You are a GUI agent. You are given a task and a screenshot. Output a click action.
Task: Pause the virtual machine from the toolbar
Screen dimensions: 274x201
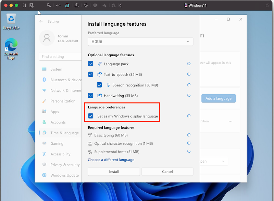24,5
